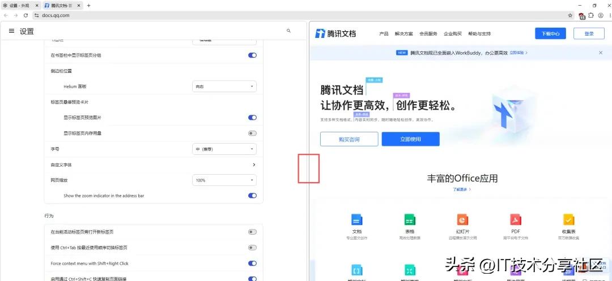
Task: Close the 设置 - 外观 tab
Action: [37, 6]
